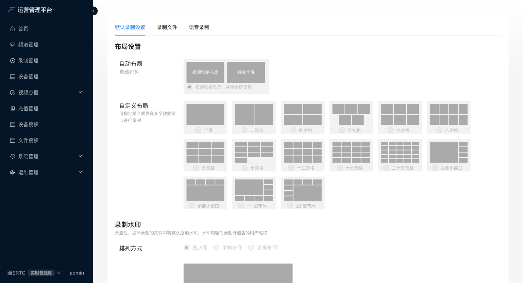Click the 视频宫格布局 preview block

205,72
